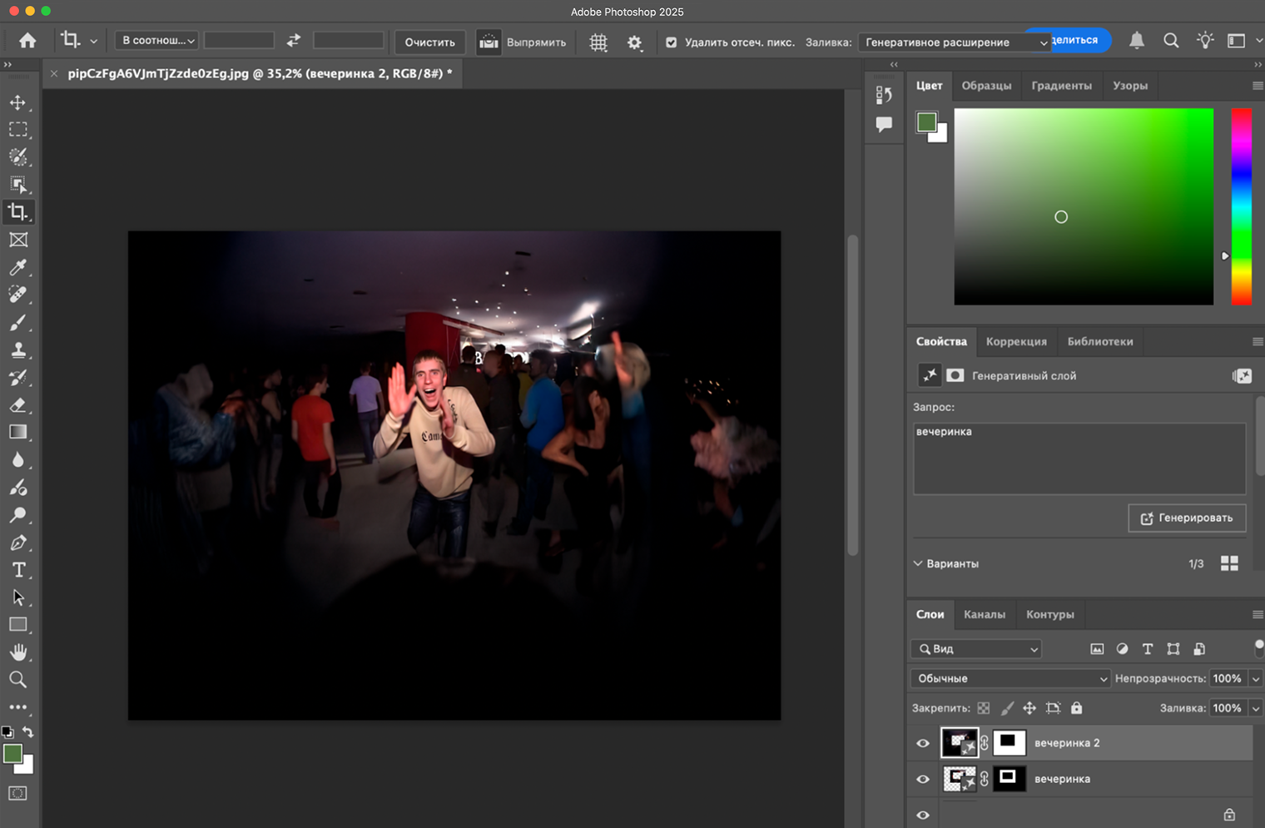Viewport: 1265px width, 828px height.
Task: Open the crop tool preset dropdown arrow
Action: [x=93, y=41]
